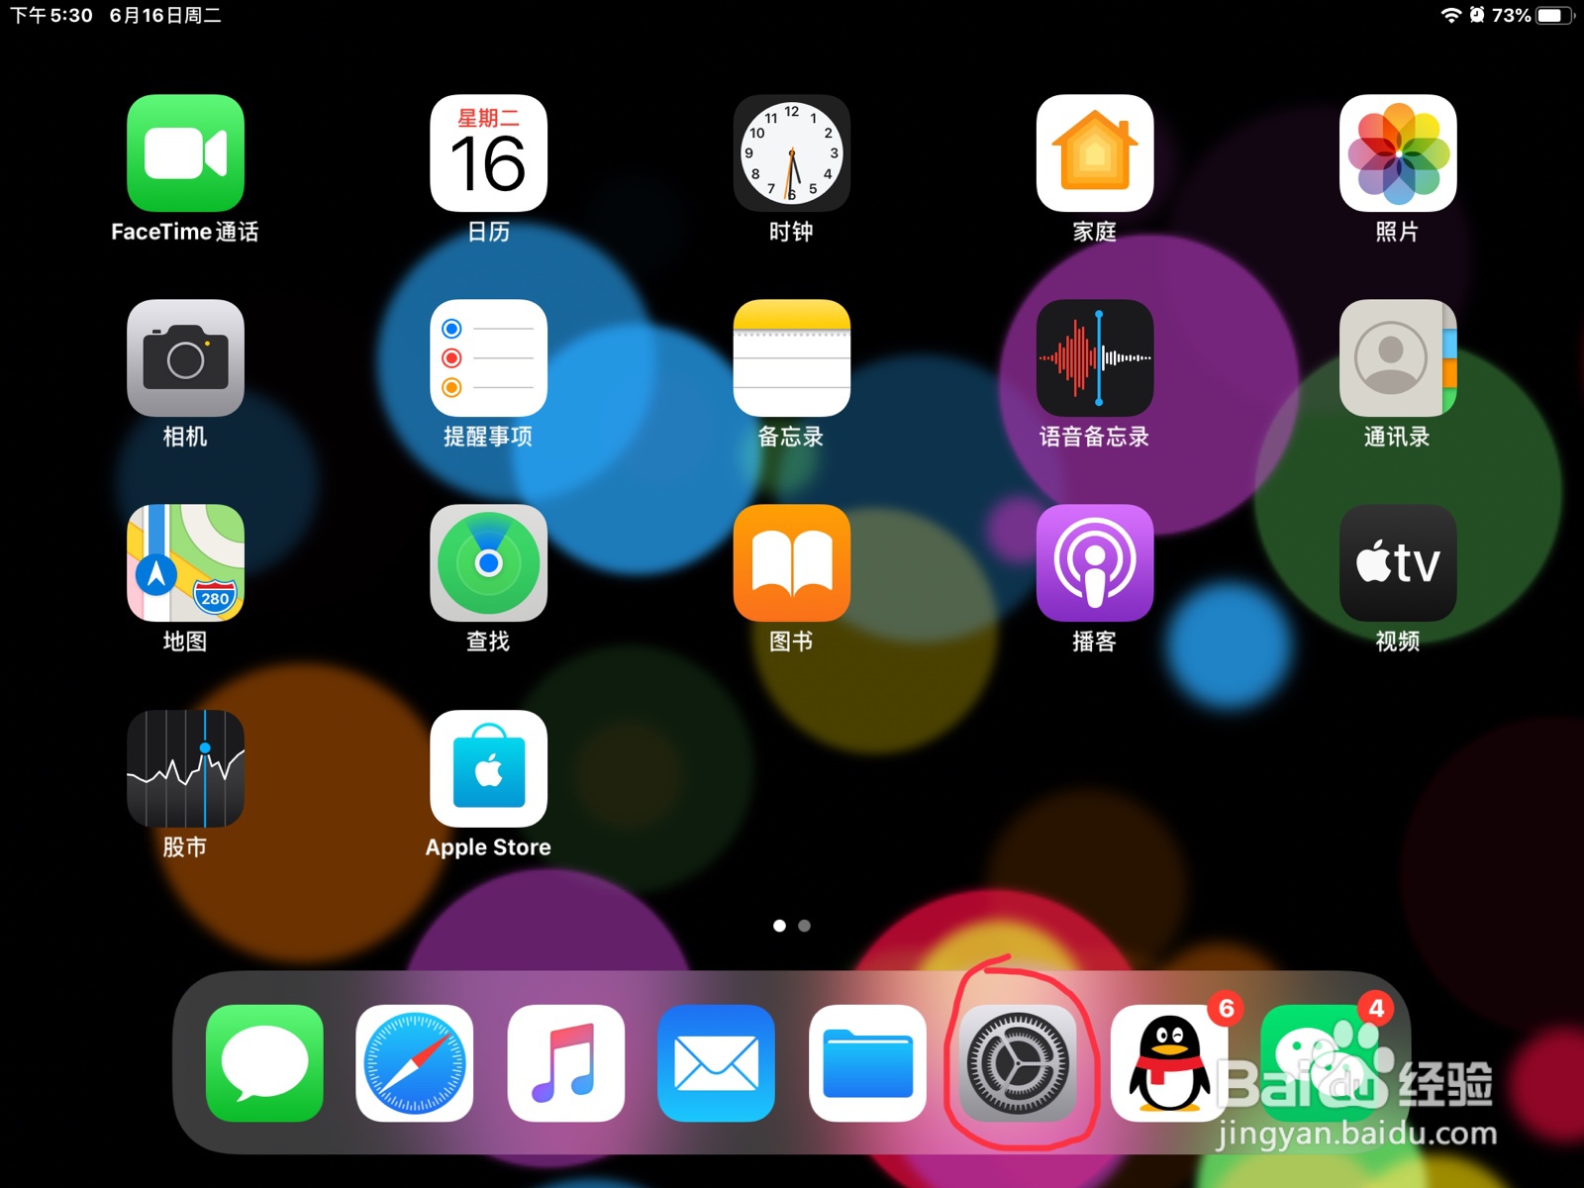Open the Books (图书) app
The width and height of the screenshot is (1584, 1188).
pyautogui.click(x=791, y=563)
